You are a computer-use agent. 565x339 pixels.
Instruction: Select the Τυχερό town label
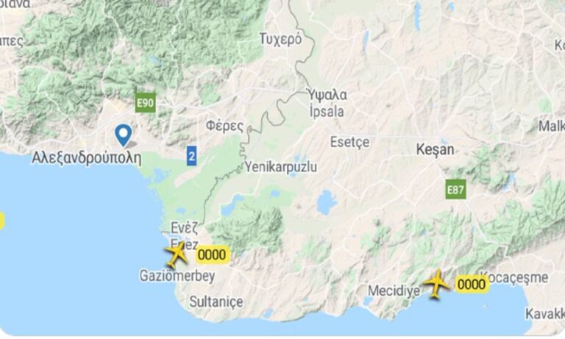[x=281, y=39]
